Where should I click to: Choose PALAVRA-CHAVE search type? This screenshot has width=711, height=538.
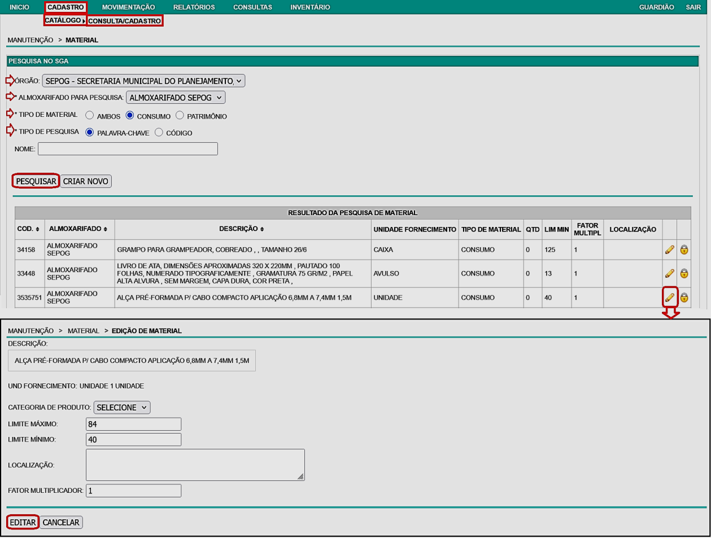(90, 132)
